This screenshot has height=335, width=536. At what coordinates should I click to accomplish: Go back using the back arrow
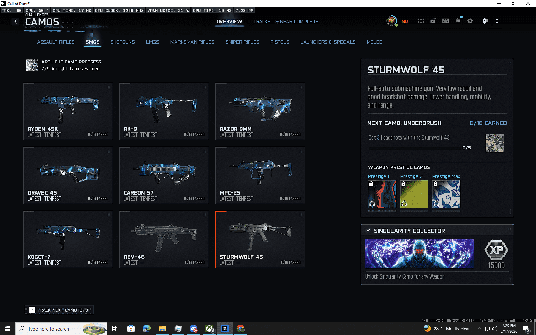point(16,21)
